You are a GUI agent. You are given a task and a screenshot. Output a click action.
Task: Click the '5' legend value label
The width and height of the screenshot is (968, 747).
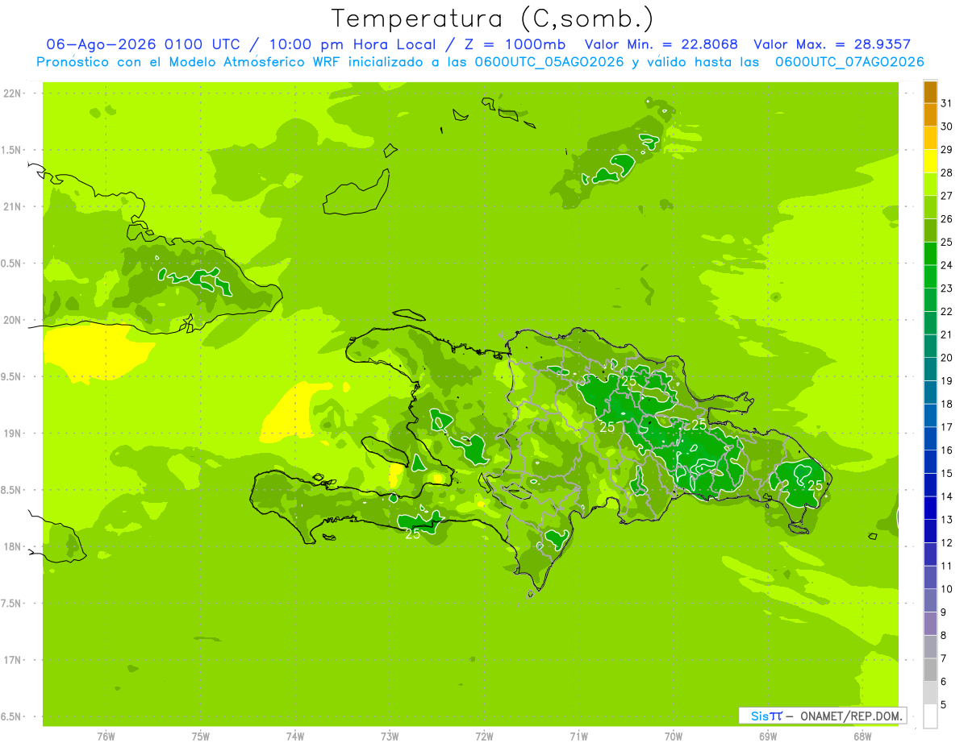[944, 704]
